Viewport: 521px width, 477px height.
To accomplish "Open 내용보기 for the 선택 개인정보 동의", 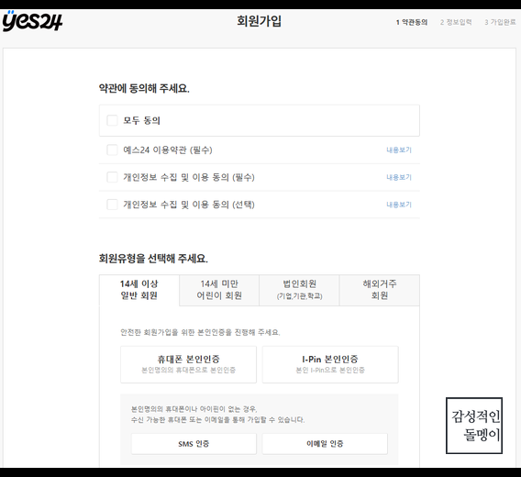I will tap(399, 205).
